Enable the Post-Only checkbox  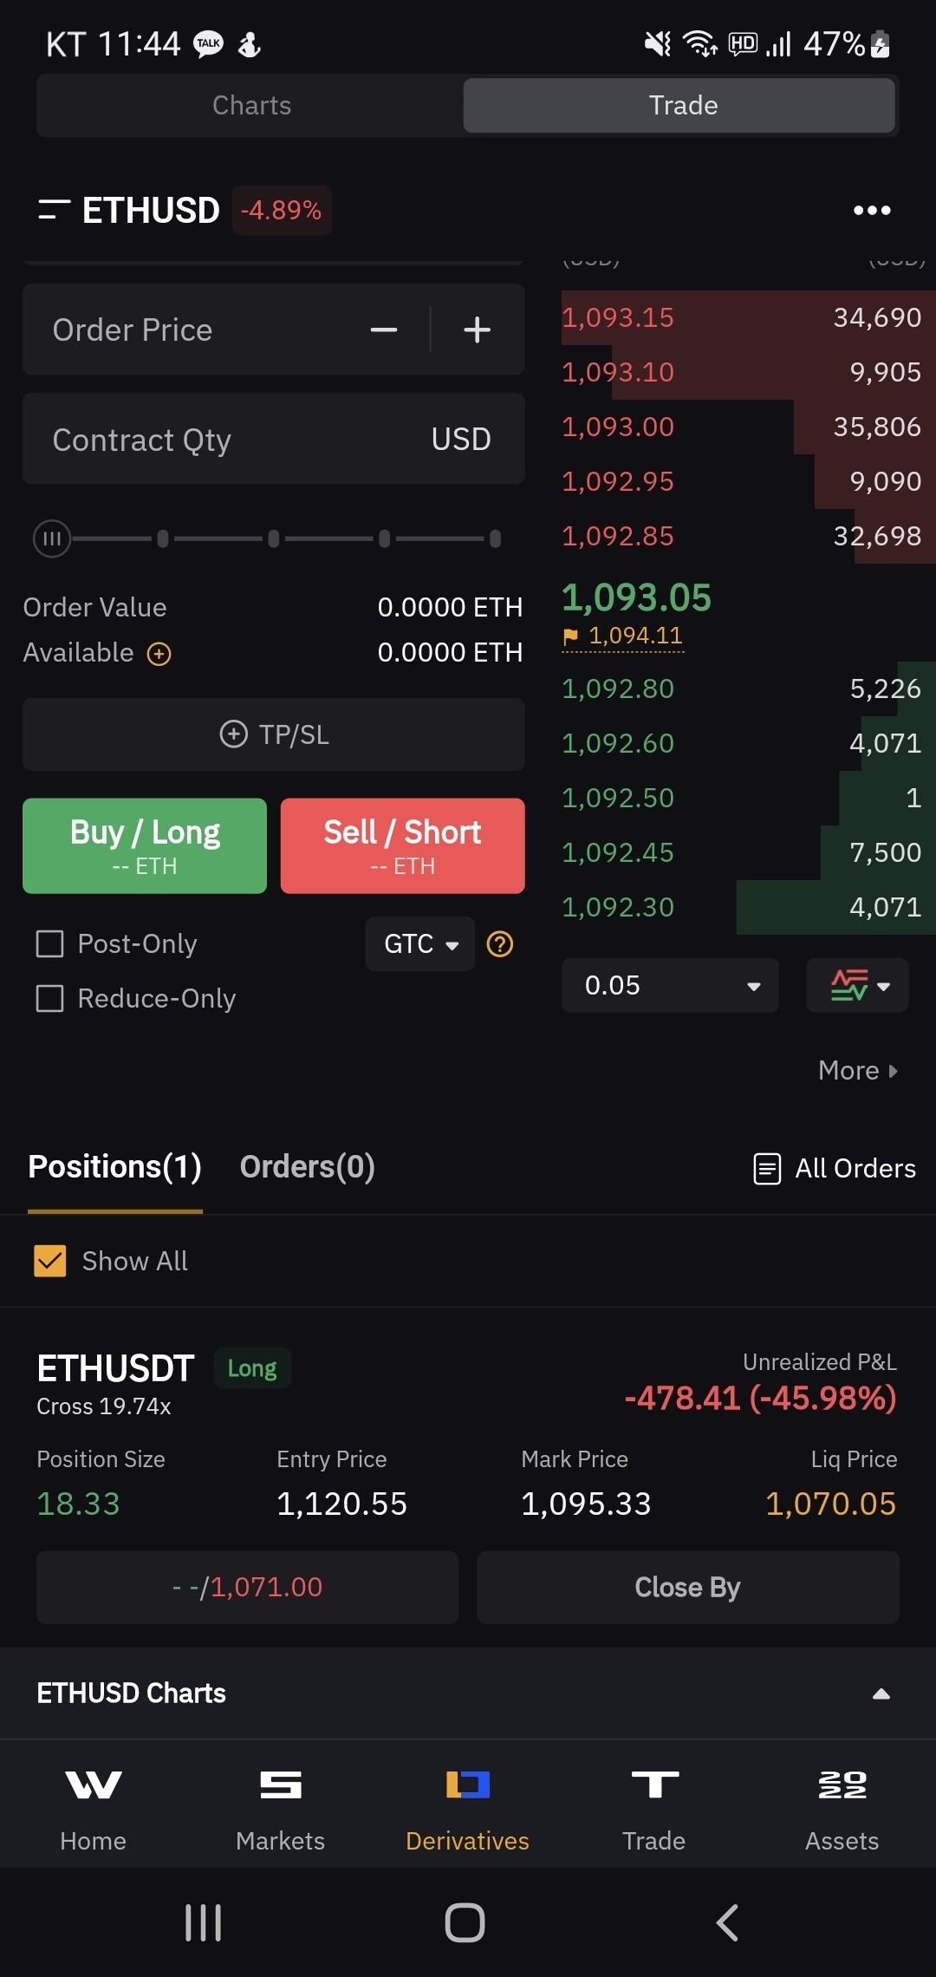pos(50,943)
